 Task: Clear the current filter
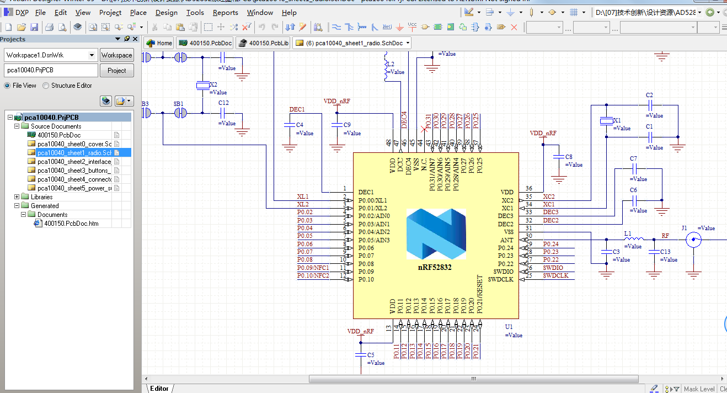coord(246,27)
